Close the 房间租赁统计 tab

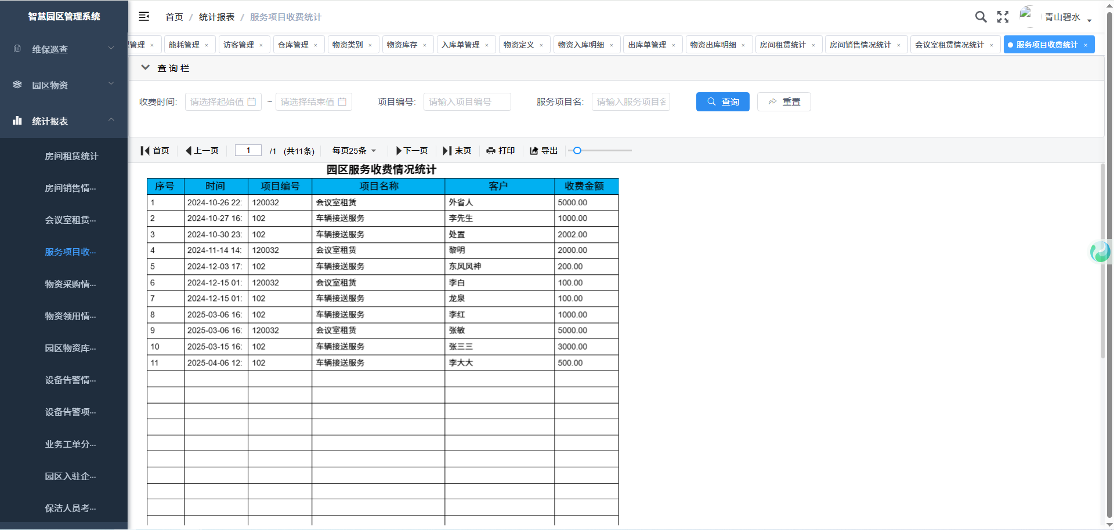pyautogui.click(x=813, y=45)
